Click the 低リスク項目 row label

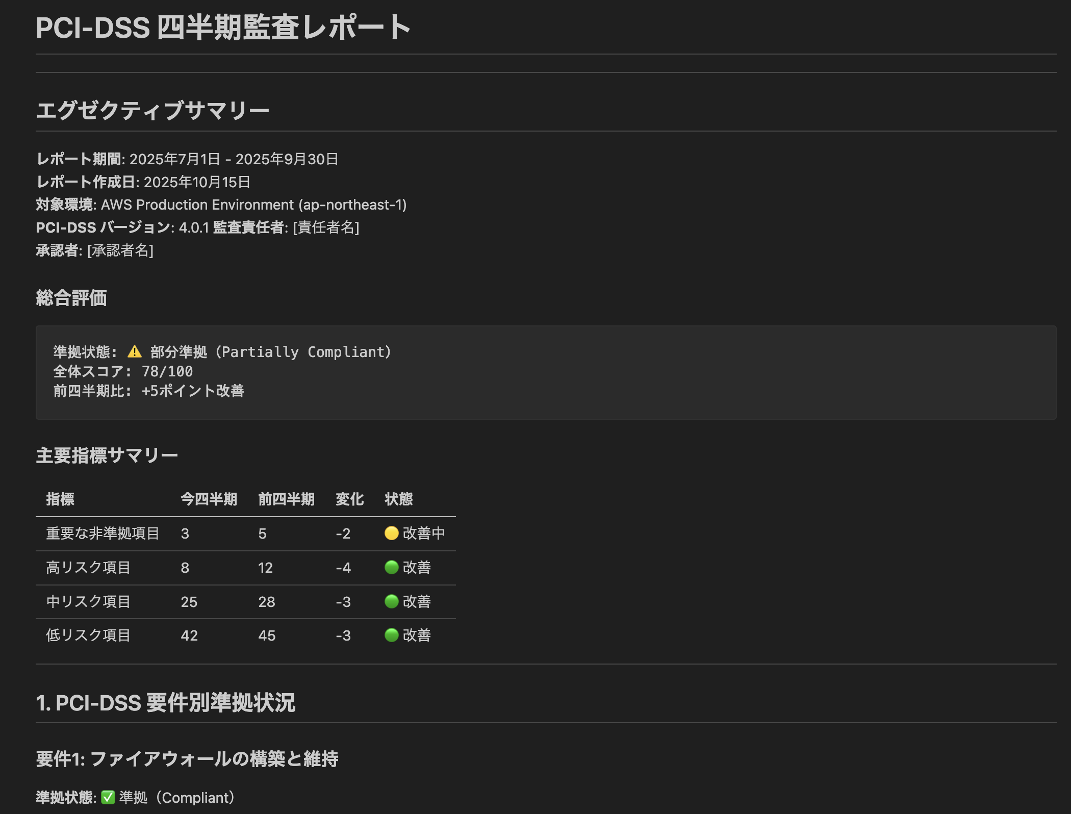coord(89,635)
